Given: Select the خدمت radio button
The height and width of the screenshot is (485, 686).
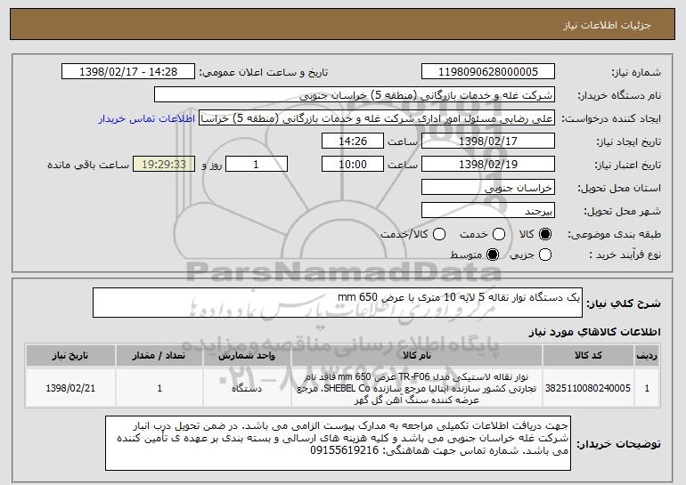Looking at the screenshot, I should point(499,235).
